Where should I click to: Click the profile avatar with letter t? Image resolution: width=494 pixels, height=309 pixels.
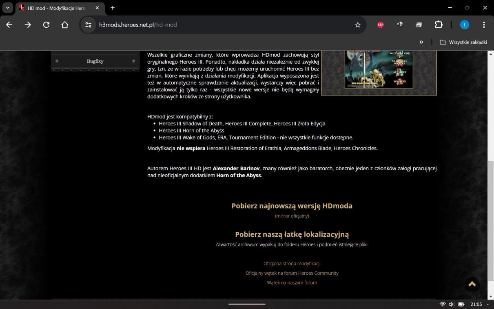[x=465, y=24]
